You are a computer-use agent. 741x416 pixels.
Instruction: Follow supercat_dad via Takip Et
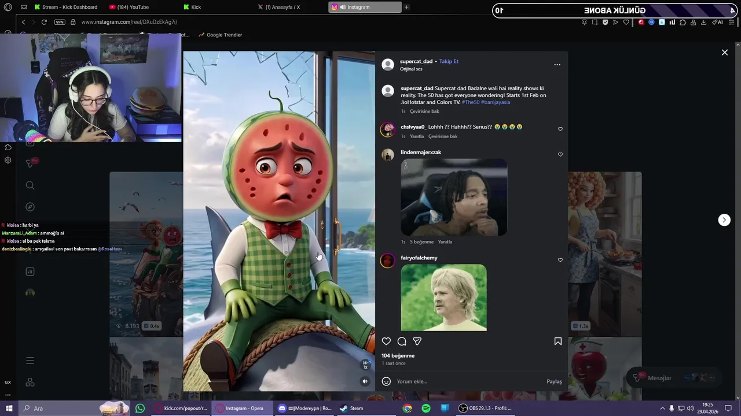tap(449, 61)
